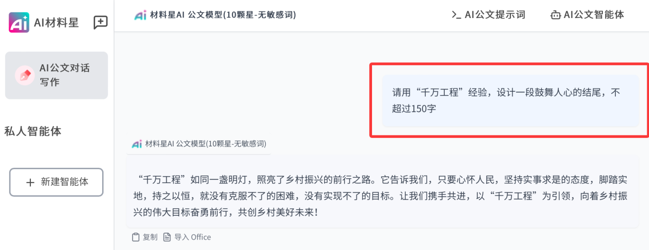The width and height of the screenshot is (649, 250).
Task: Click the 导入 Office link
Action: tap(187, 237)
